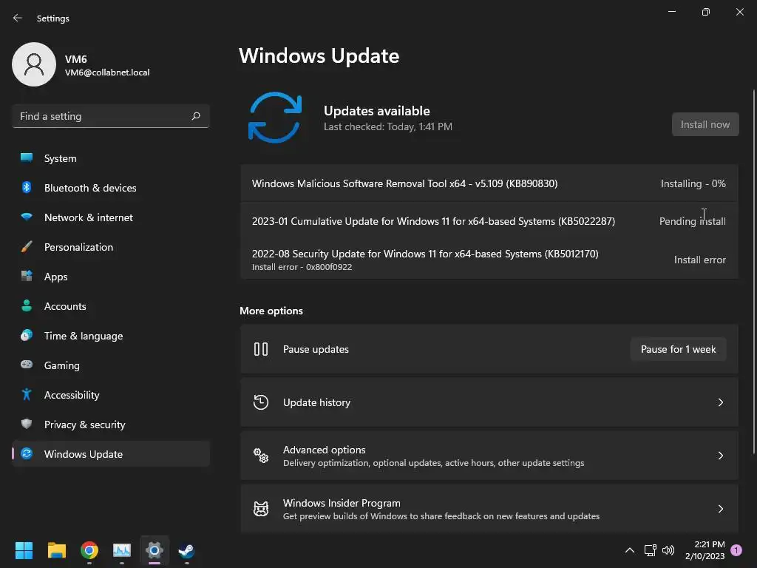Click the Apps icon in sidebar

coord(27,277)
